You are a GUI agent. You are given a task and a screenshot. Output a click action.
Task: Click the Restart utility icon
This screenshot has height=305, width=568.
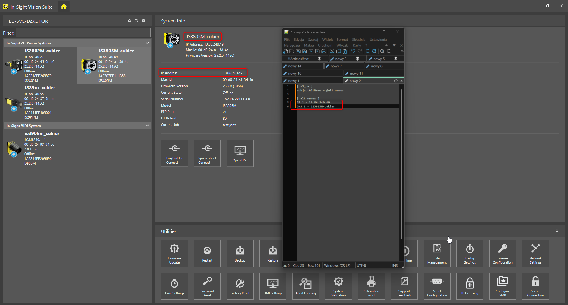(207, 253)
